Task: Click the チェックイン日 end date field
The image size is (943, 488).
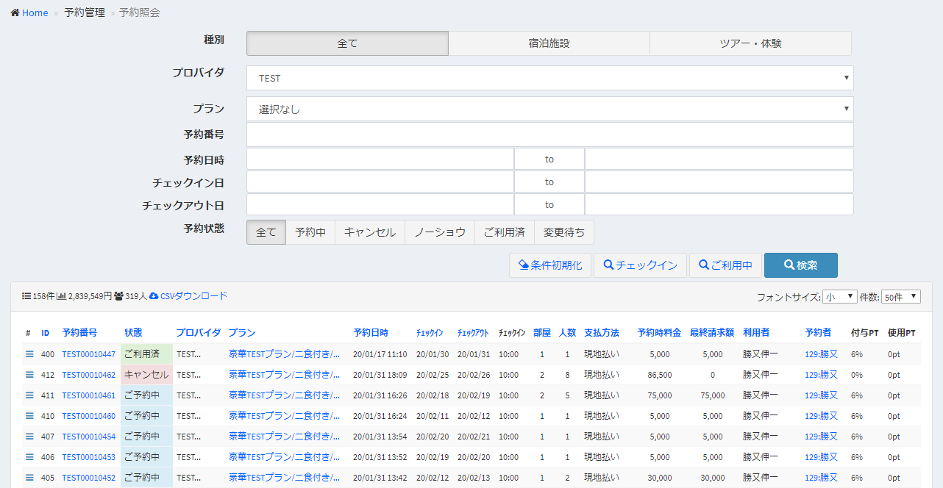Action: [x=719, y=182]
